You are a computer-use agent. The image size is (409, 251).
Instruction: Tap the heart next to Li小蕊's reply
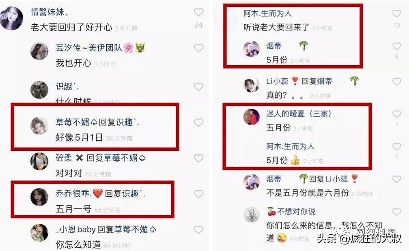click(x=396, y=82)
